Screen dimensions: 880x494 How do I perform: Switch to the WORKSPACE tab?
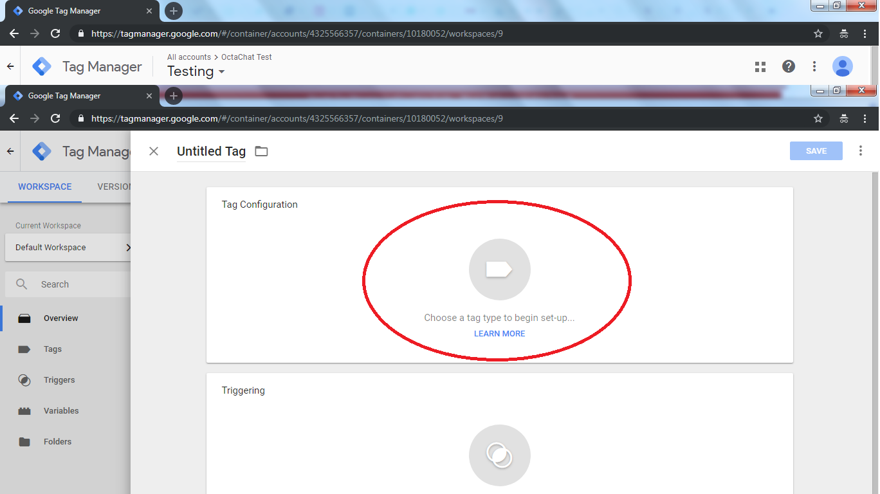[x=45, y=187]
